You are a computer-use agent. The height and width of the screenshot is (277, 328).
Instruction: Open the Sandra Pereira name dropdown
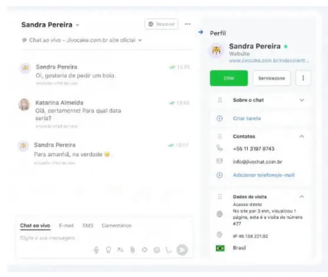(77, 25)
